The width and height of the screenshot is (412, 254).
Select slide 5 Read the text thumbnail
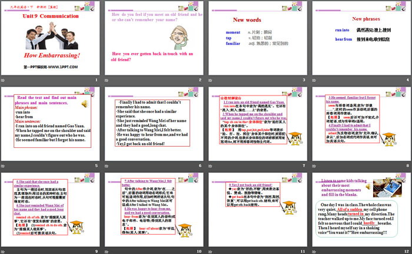pos(50,124)
